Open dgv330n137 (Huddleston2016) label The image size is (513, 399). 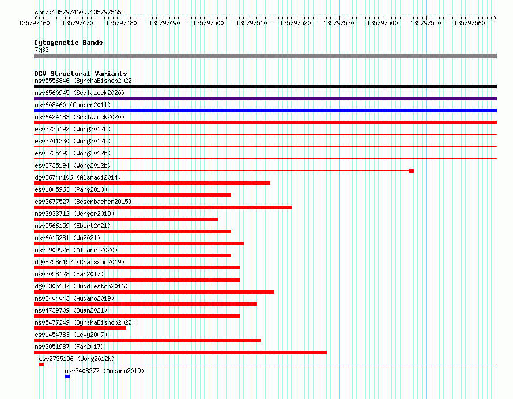[81, 286]
